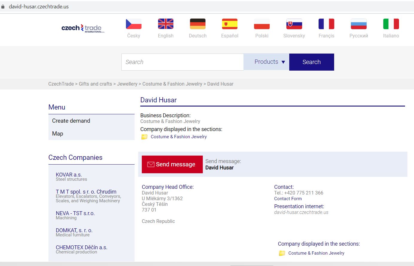Open T M T spol. s r. o. Chrudim
The image size is (414, 266).
point(86,191)
